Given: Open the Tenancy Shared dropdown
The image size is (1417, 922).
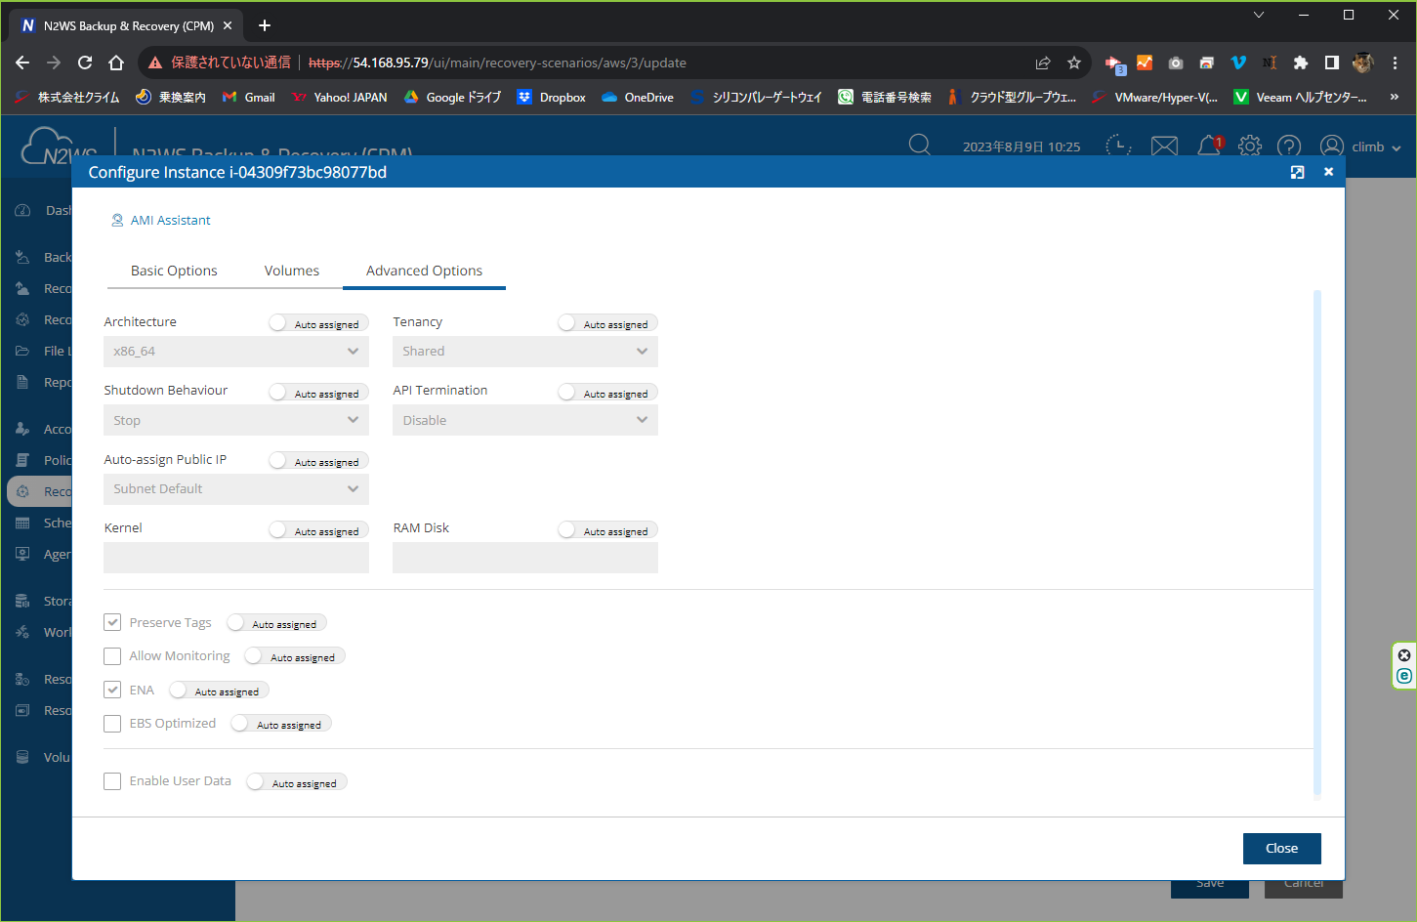Looking at the screenshot, I should click(525, 352).
